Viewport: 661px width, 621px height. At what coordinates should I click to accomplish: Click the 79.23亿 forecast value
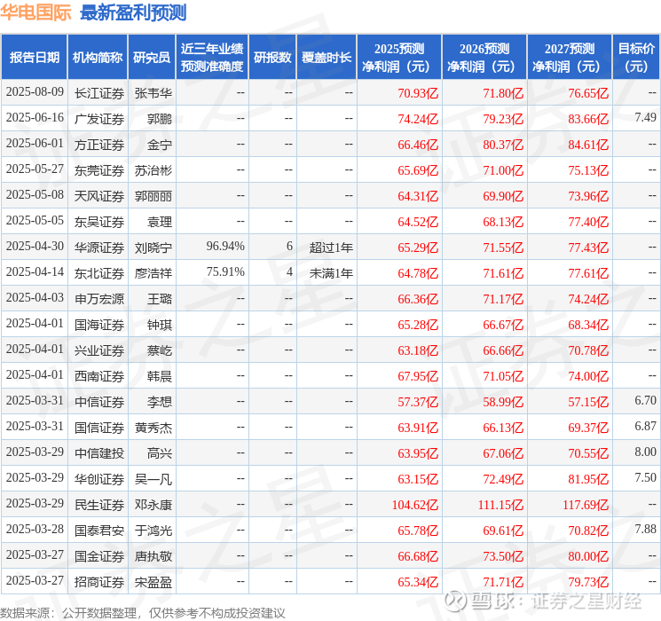pyautogui.click(x=503, y=119)
